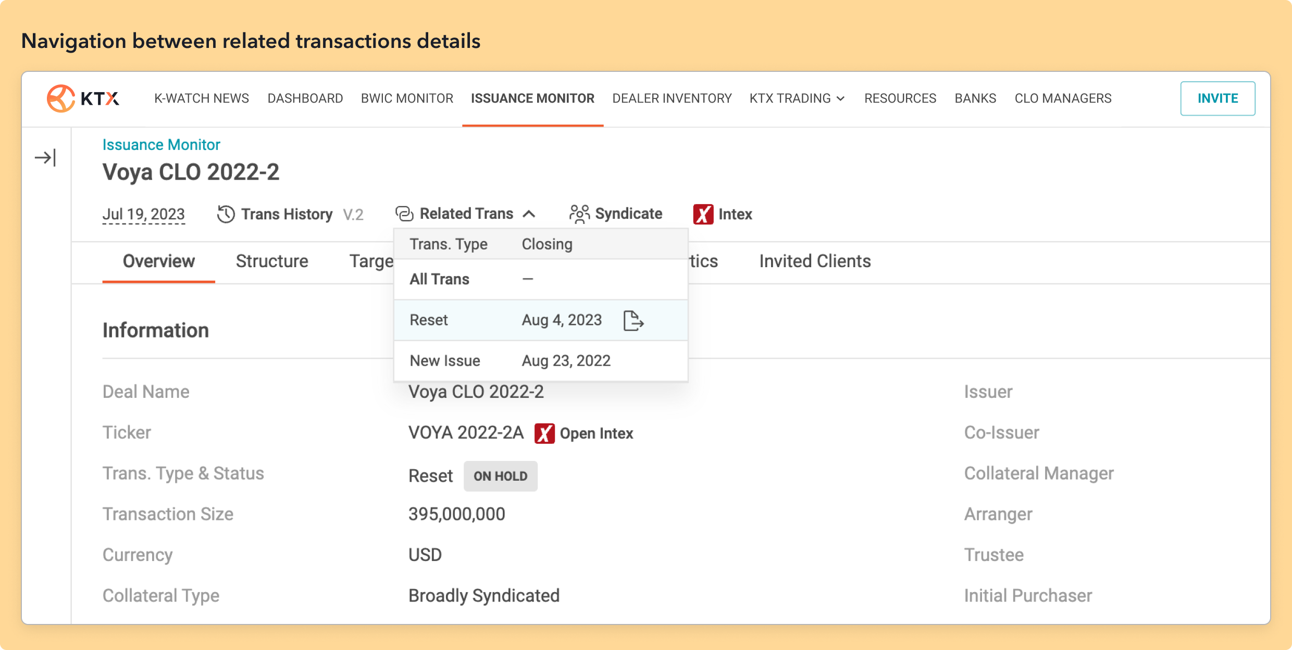Select Issuance Monitor in the nav bar
The image size is (1292, 650).
point(532,98)
